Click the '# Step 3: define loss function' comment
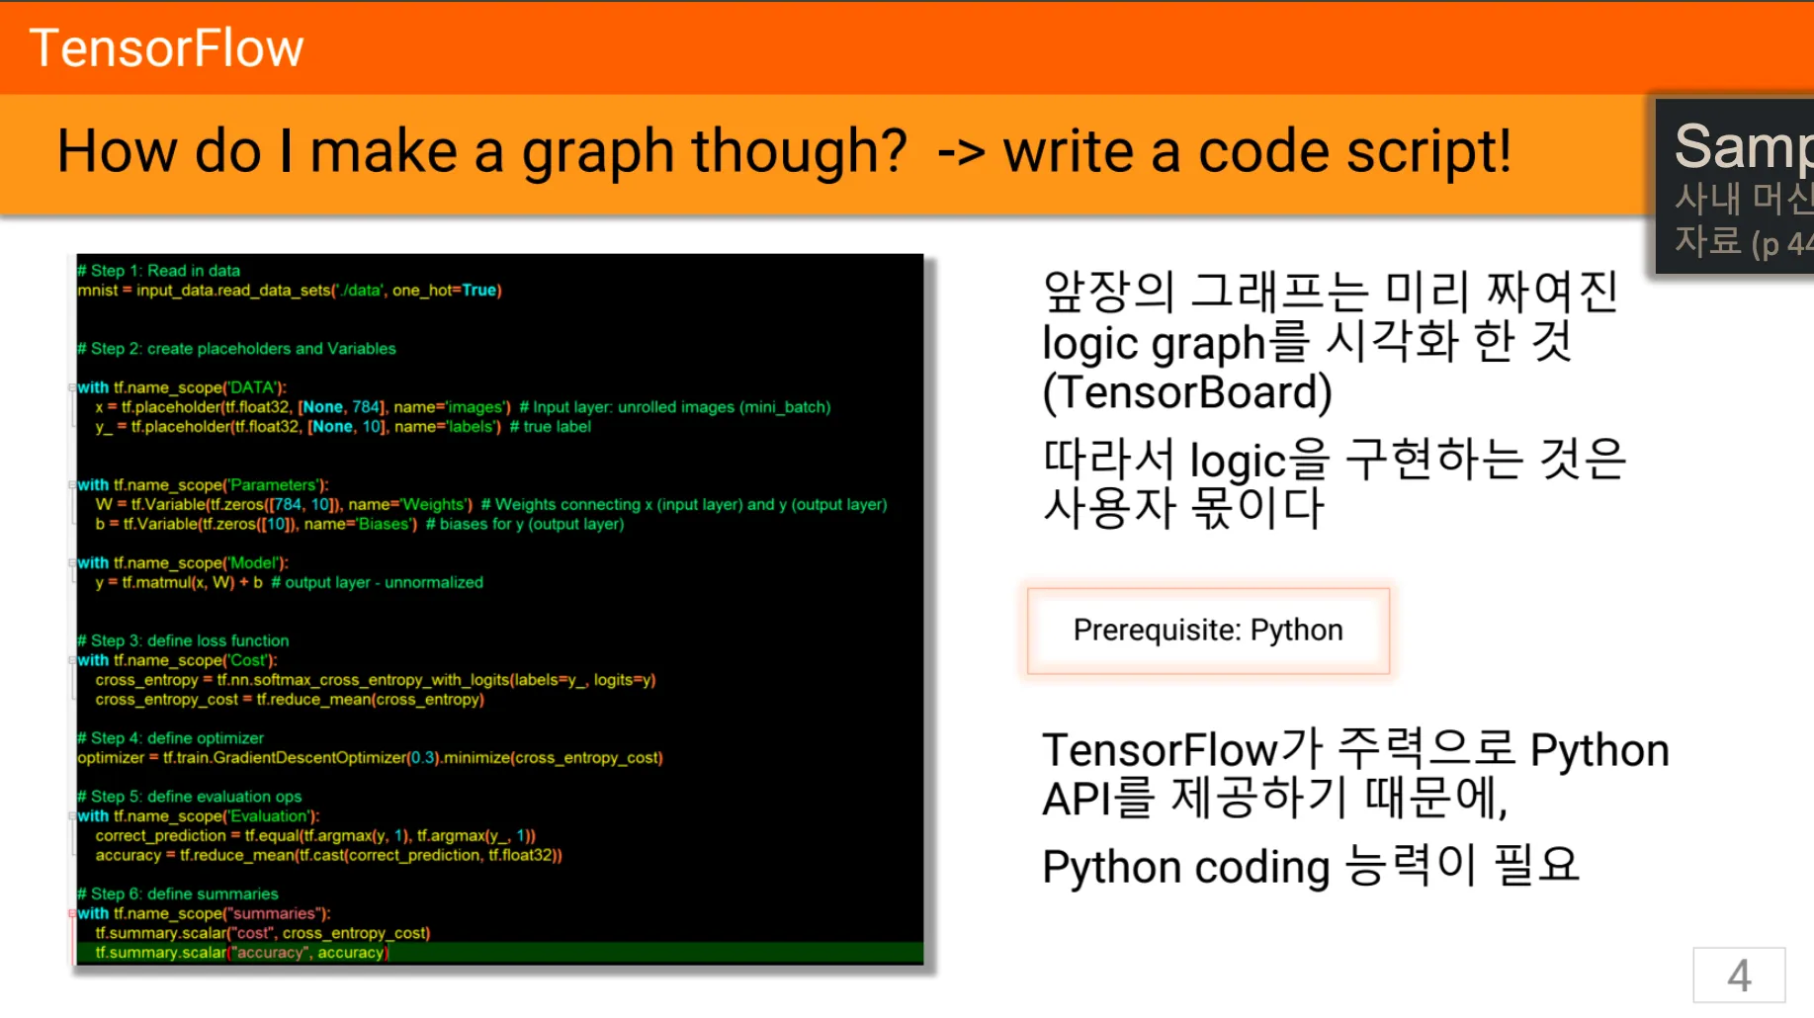The height and width of the screenshot is (1018, 1814). click(184, 640)
